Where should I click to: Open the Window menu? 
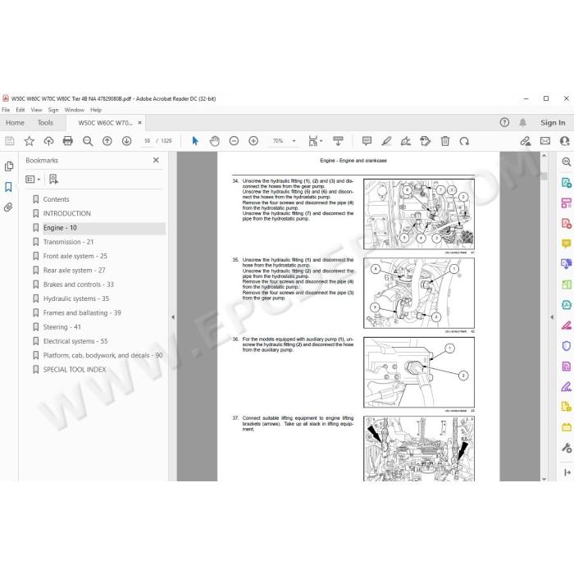pyautogui.click(x=75, y=110)
